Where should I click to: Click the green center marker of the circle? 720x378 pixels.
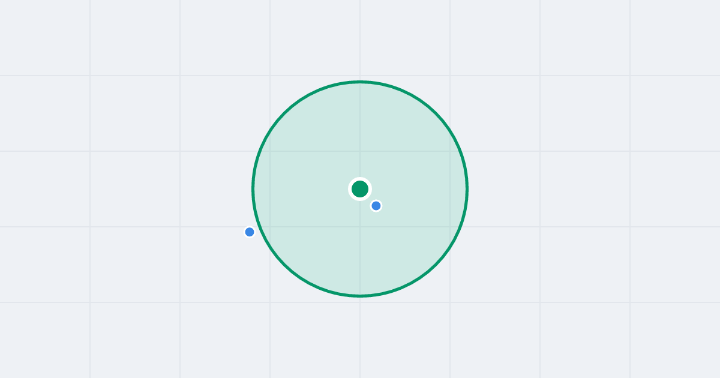[x=360, y=189]
